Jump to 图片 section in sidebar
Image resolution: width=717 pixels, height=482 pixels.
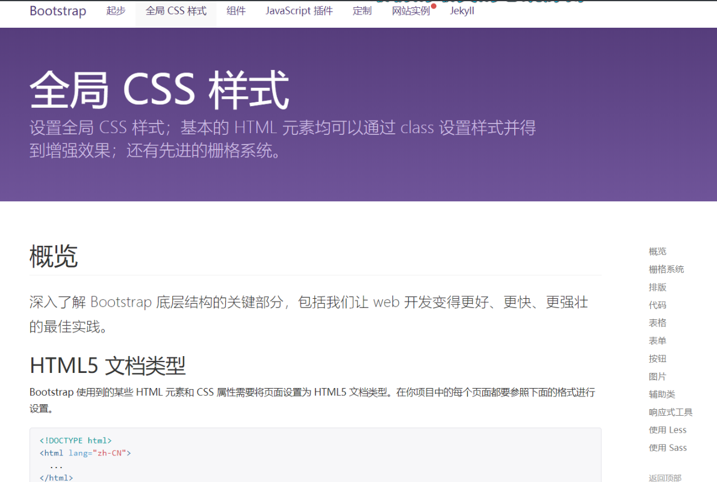(657, 377)
